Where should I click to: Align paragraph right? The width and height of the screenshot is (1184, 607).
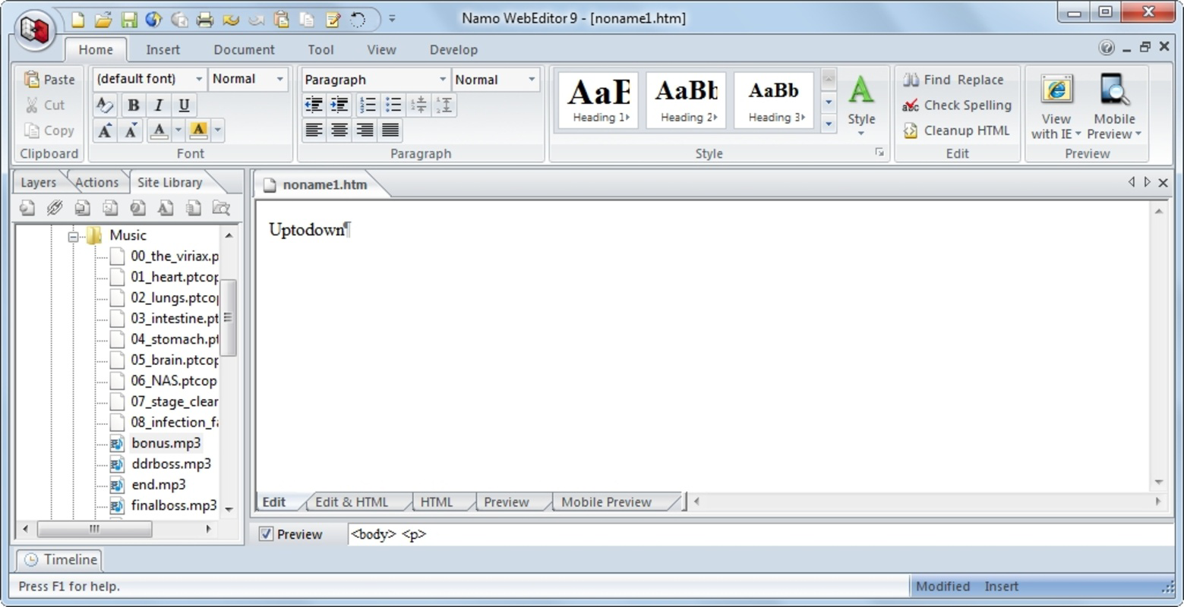click(x=365, y=131)
